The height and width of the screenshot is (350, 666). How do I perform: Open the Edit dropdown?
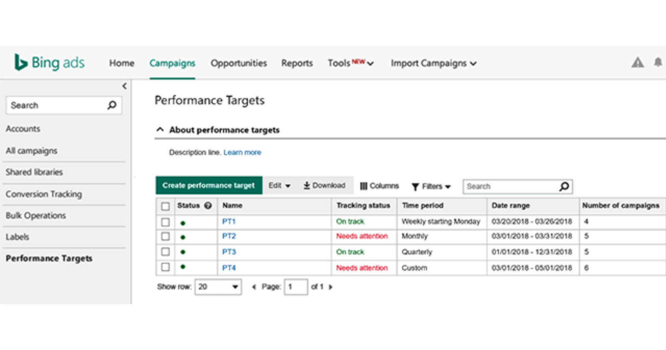(x=279, y=185)
